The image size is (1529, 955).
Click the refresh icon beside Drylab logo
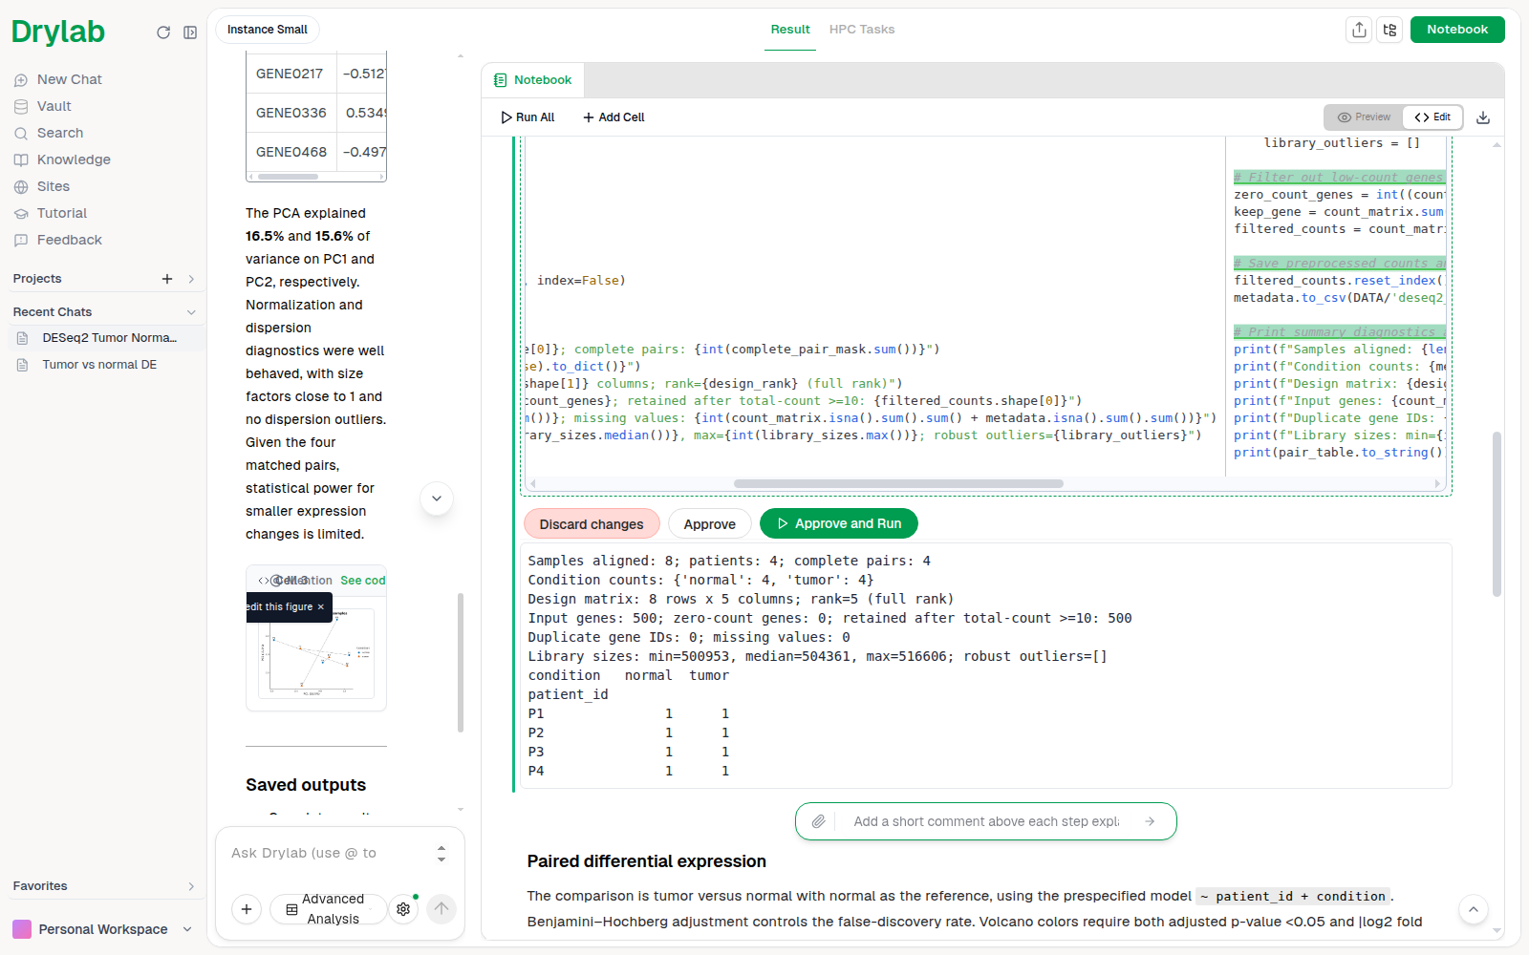coord(163,32)
